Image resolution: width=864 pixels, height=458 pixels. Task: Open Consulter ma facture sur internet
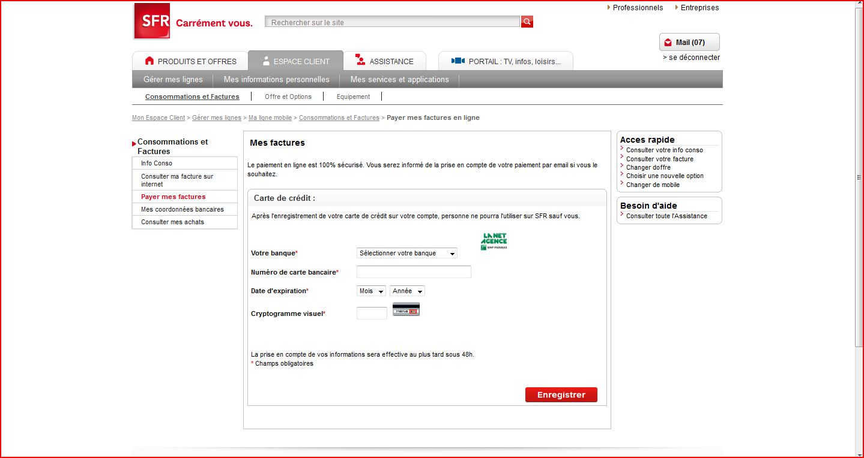(185, 180)
